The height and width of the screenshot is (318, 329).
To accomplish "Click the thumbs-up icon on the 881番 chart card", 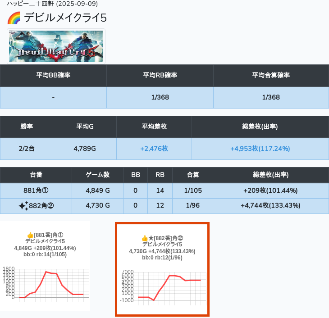I will [30, 235].
